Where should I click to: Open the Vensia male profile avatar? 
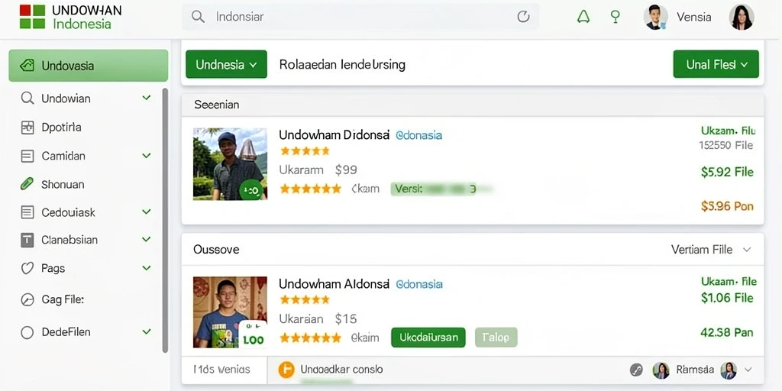[655, 17]
